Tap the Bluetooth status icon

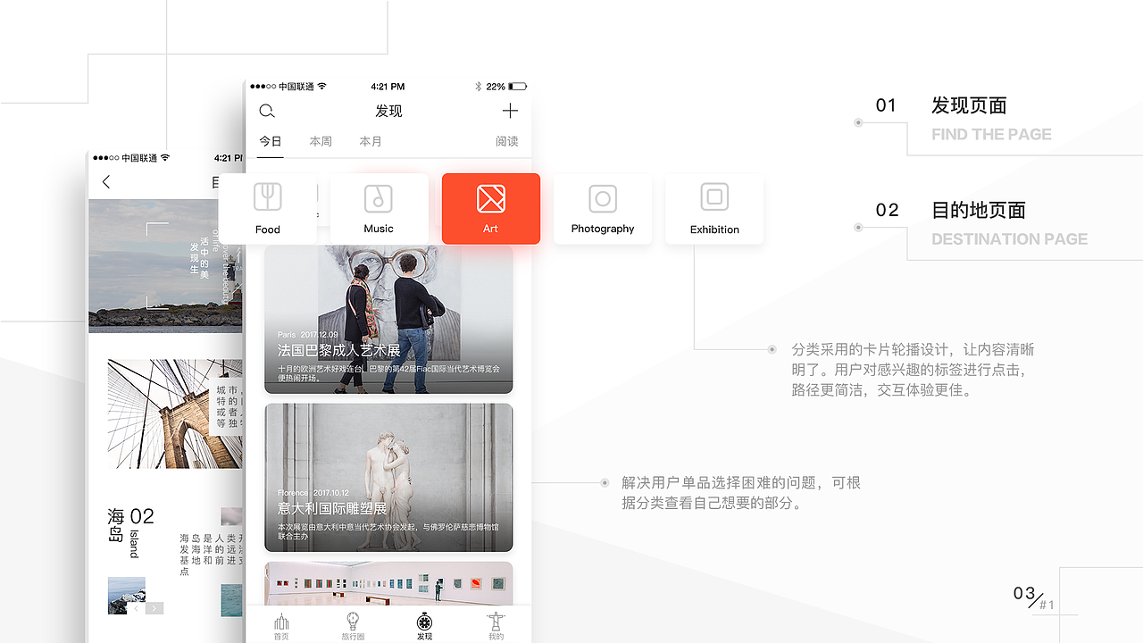coord(478,87)
